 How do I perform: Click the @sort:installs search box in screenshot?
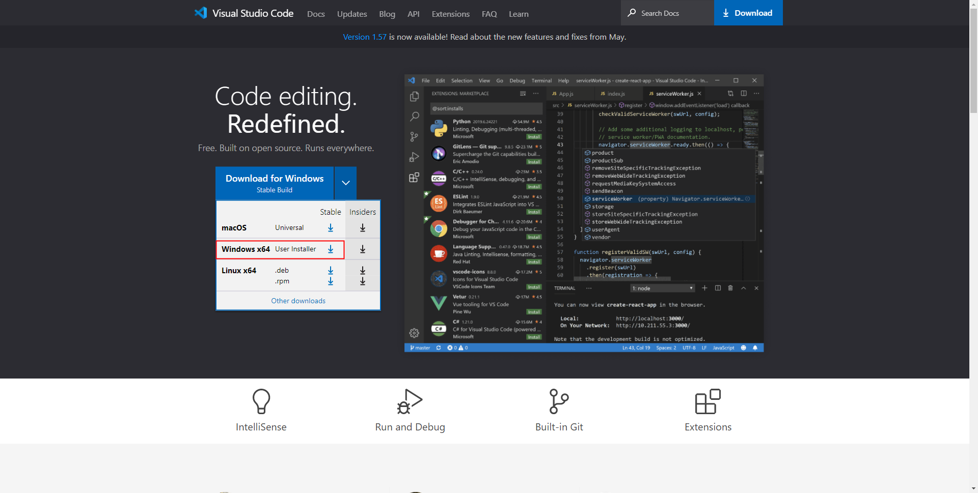click(x=486, y=108)
